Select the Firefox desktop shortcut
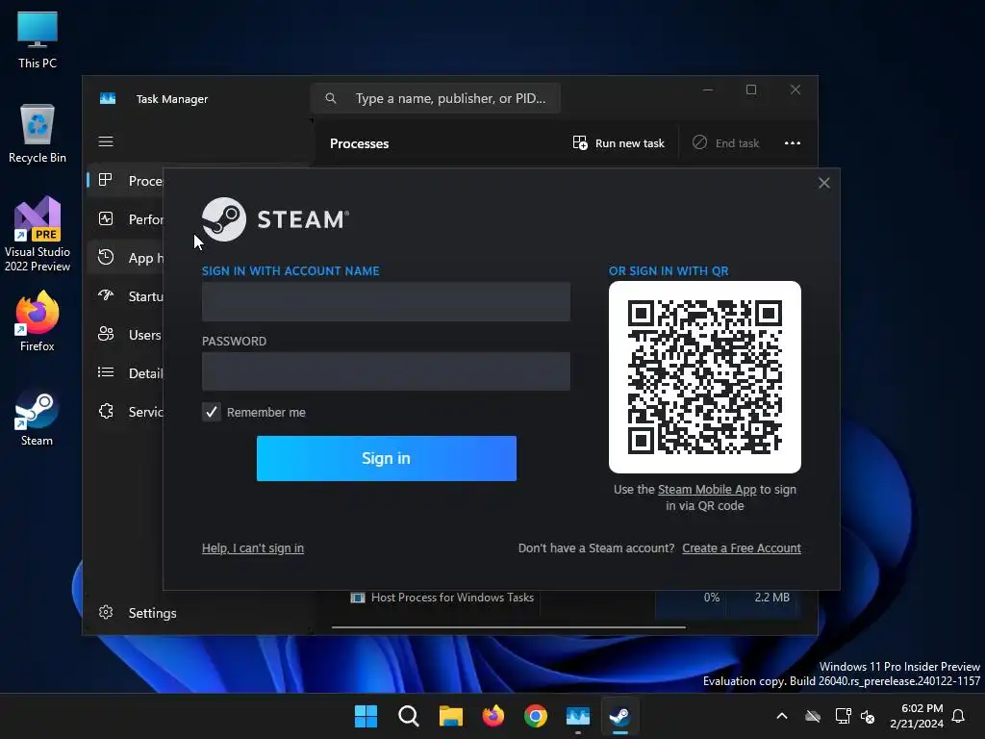This screenshot has height=739, width=985. 38,321
